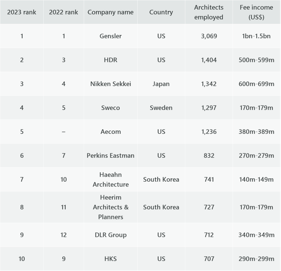Select the Perkins Eastman cell

111,156
